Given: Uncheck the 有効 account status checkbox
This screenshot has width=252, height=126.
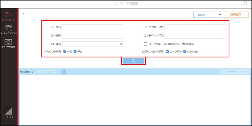Looking at the screenshot, I should pyautogui.click(x=65, y=51).
